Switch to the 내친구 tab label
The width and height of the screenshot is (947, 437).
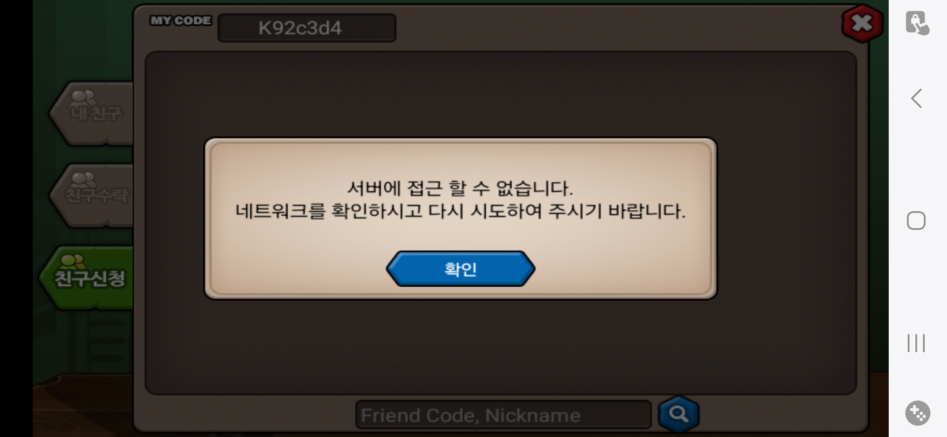[x=96, y=113]
